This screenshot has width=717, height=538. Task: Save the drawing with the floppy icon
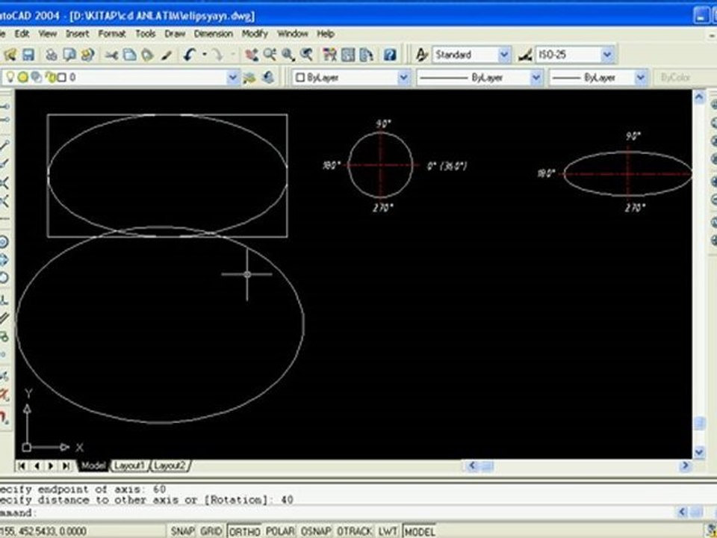pos(28,55)
